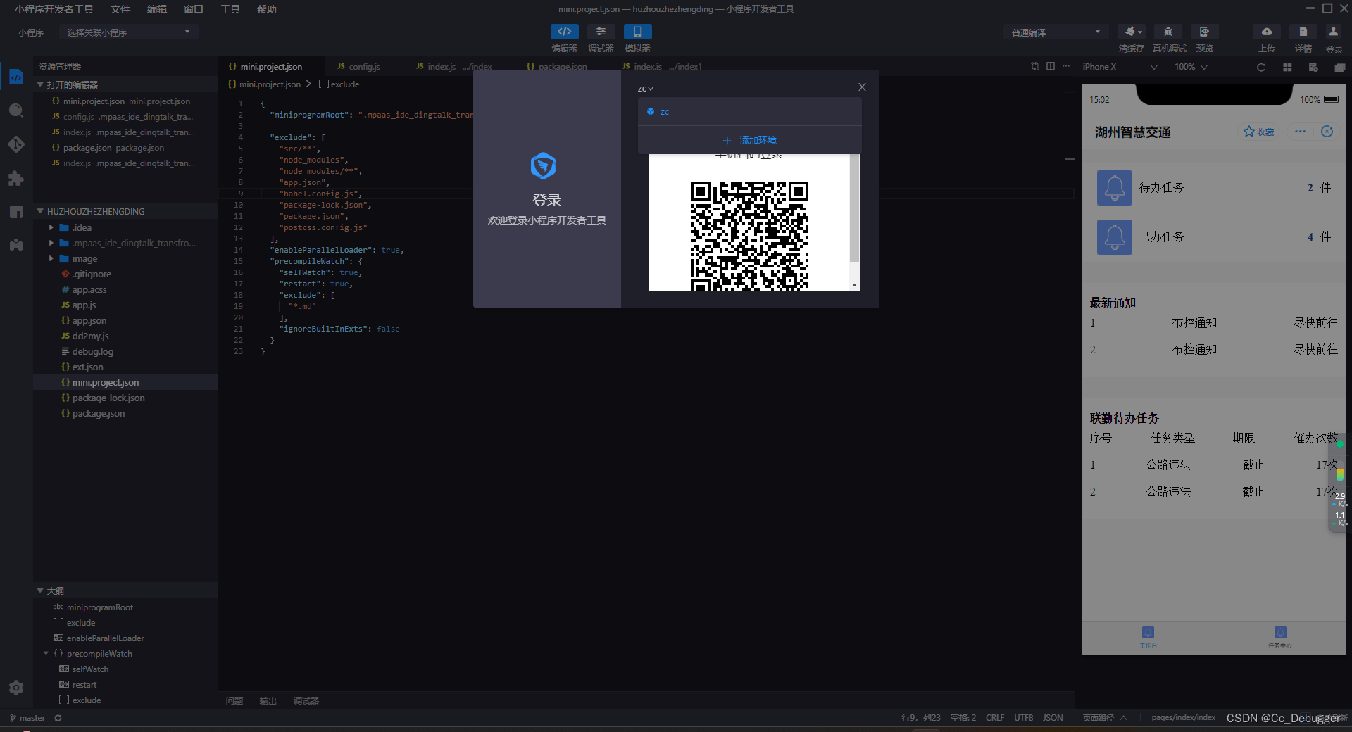Open the source control git sidebar icon
Viewport: 1352px width, 732px height.
[16, 144]
